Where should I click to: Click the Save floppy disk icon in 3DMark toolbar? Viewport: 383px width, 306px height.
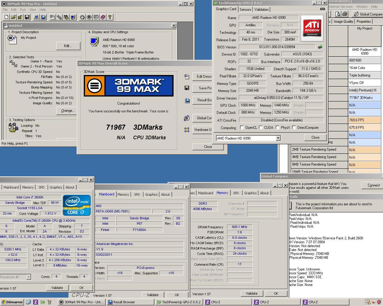pos(27,17)
